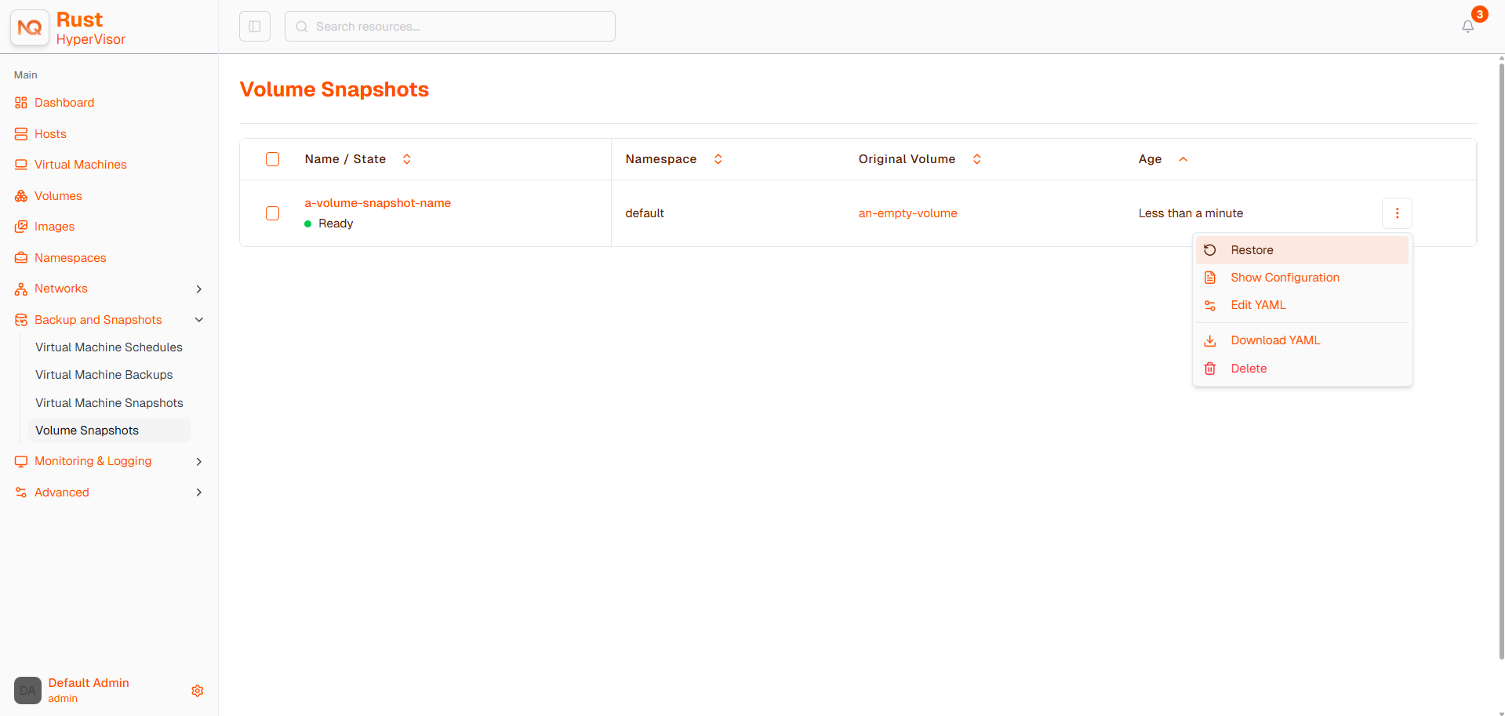
Task: Expand the Advanced submenu chevron
Action: [199, 492]
